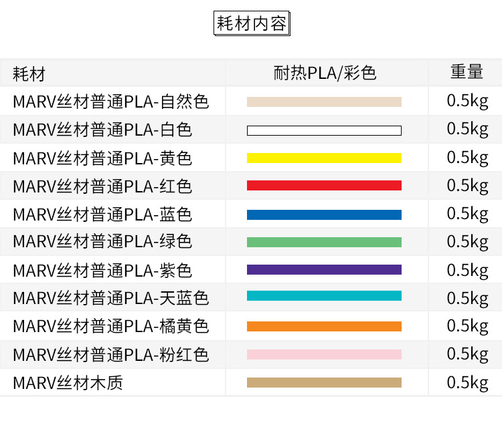This screenshot has height=433, width=502.
Task: Pick the purple color swatch
Action: (x=324, y=270)
